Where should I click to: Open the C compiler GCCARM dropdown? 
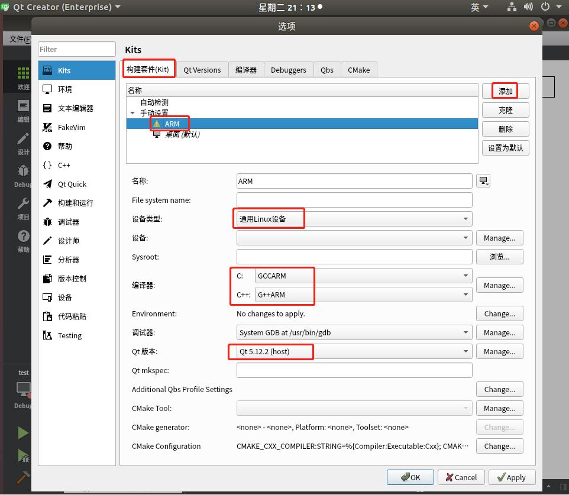pos(363,276)
